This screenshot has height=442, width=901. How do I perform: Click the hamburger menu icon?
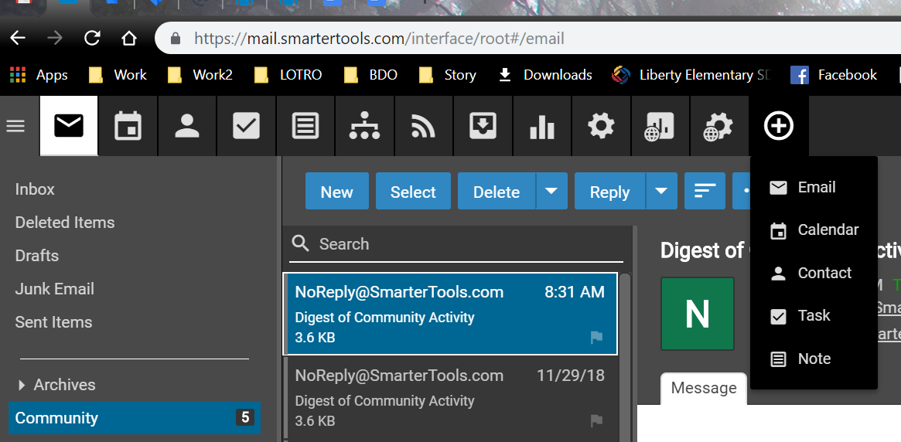pyautogui.click(x=16, y=126)
